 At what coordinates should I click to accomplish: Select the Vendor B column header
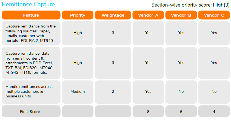[x=181, y=15]
